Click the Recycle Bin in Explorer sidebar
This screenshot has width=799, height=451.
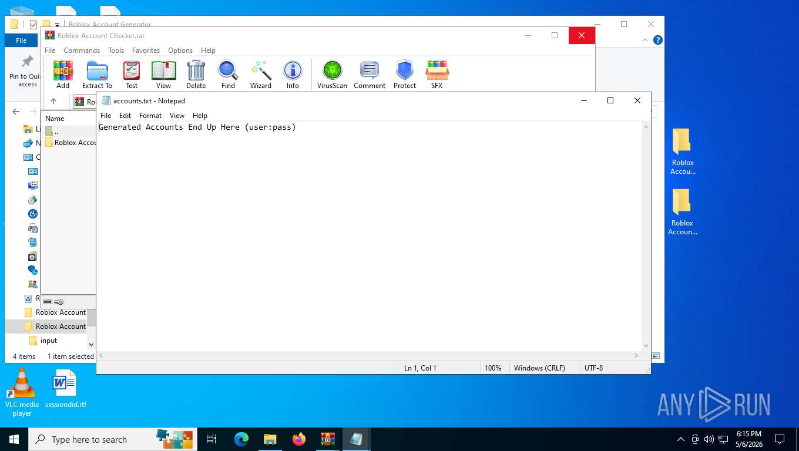click(x=28, y=298)
